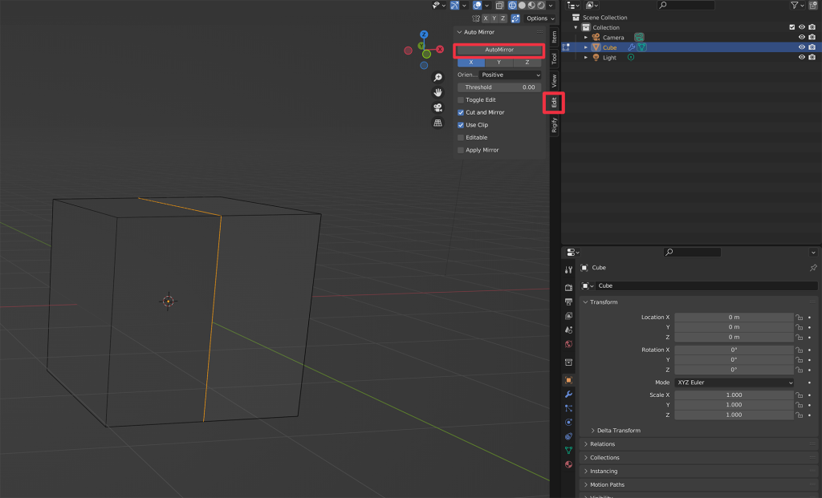Click the pin icon in the Properties editor
The image size is (822, 498).
tap(813, 268)
